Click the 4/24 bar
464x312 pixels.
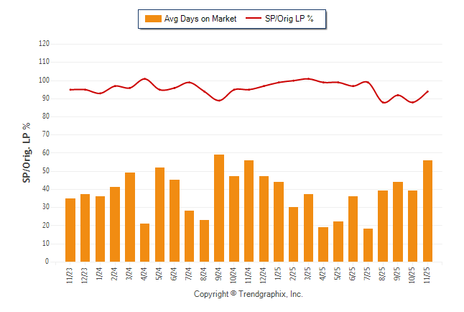pos(144,243)
